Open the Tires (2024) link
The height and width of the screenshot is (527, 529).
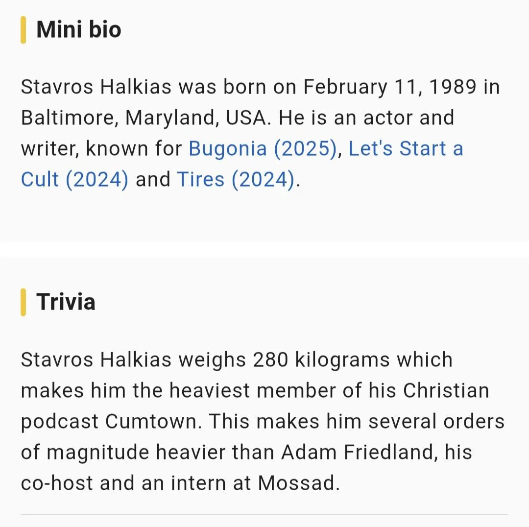[x=236, y=179]
